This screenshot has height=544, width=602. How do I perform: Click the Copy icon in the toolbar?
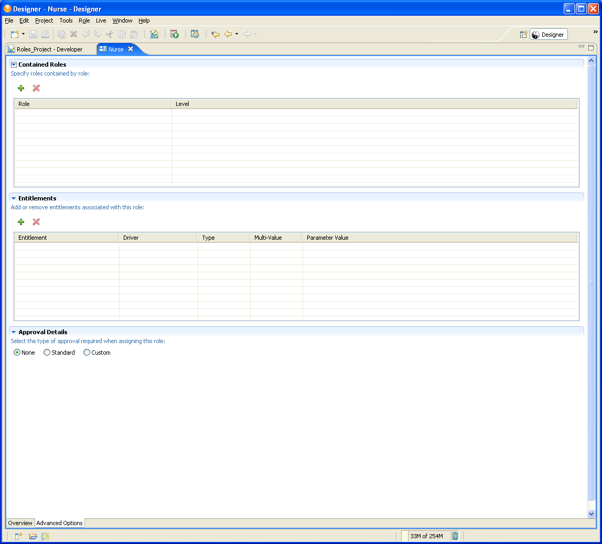coord(122,34)
